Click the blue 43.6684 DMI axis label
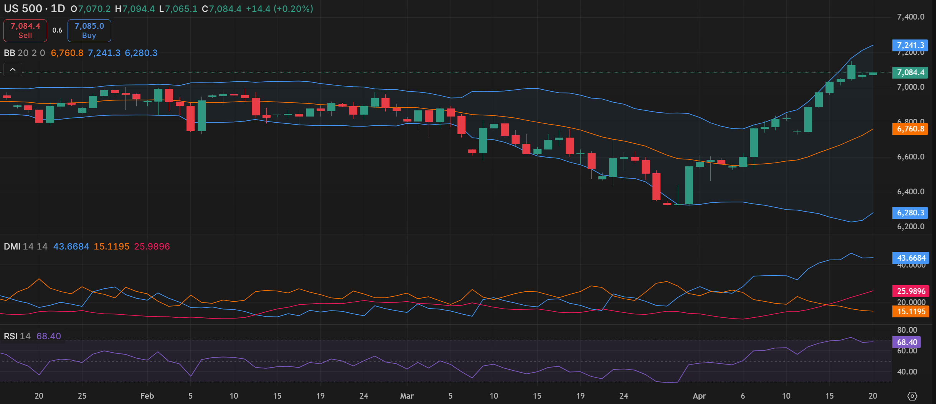Screen dimensions: 936x404 (x=911, y=258)
